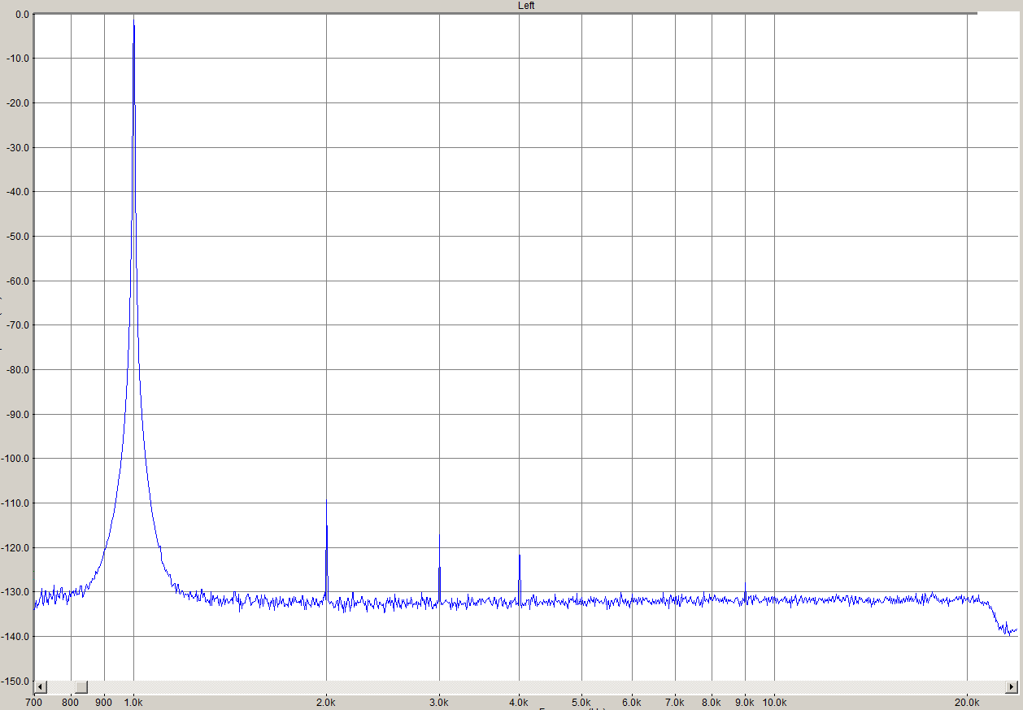The image size is (1023, 710).
Task: Click the "-90.0" level axis label
Action: tap(18, 414)
